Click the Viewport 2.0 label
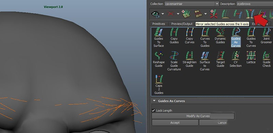Screen dimensions: 273x133 pyautogui.click(x=53, y=7)
